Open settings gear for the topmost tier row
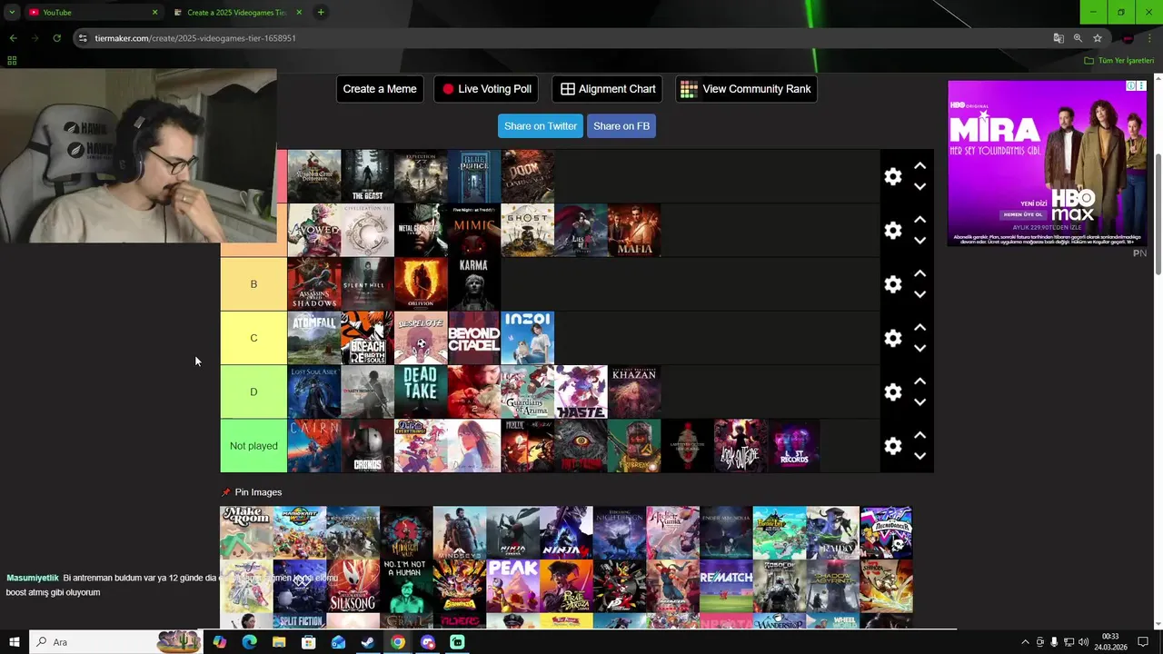This screenshot has width=1163, height=654. pos(893,176)
